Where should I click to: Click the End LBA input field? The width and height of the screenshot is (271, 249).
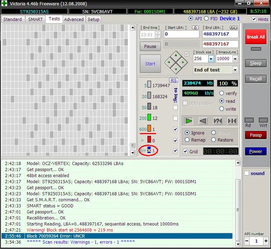point(220,34)
